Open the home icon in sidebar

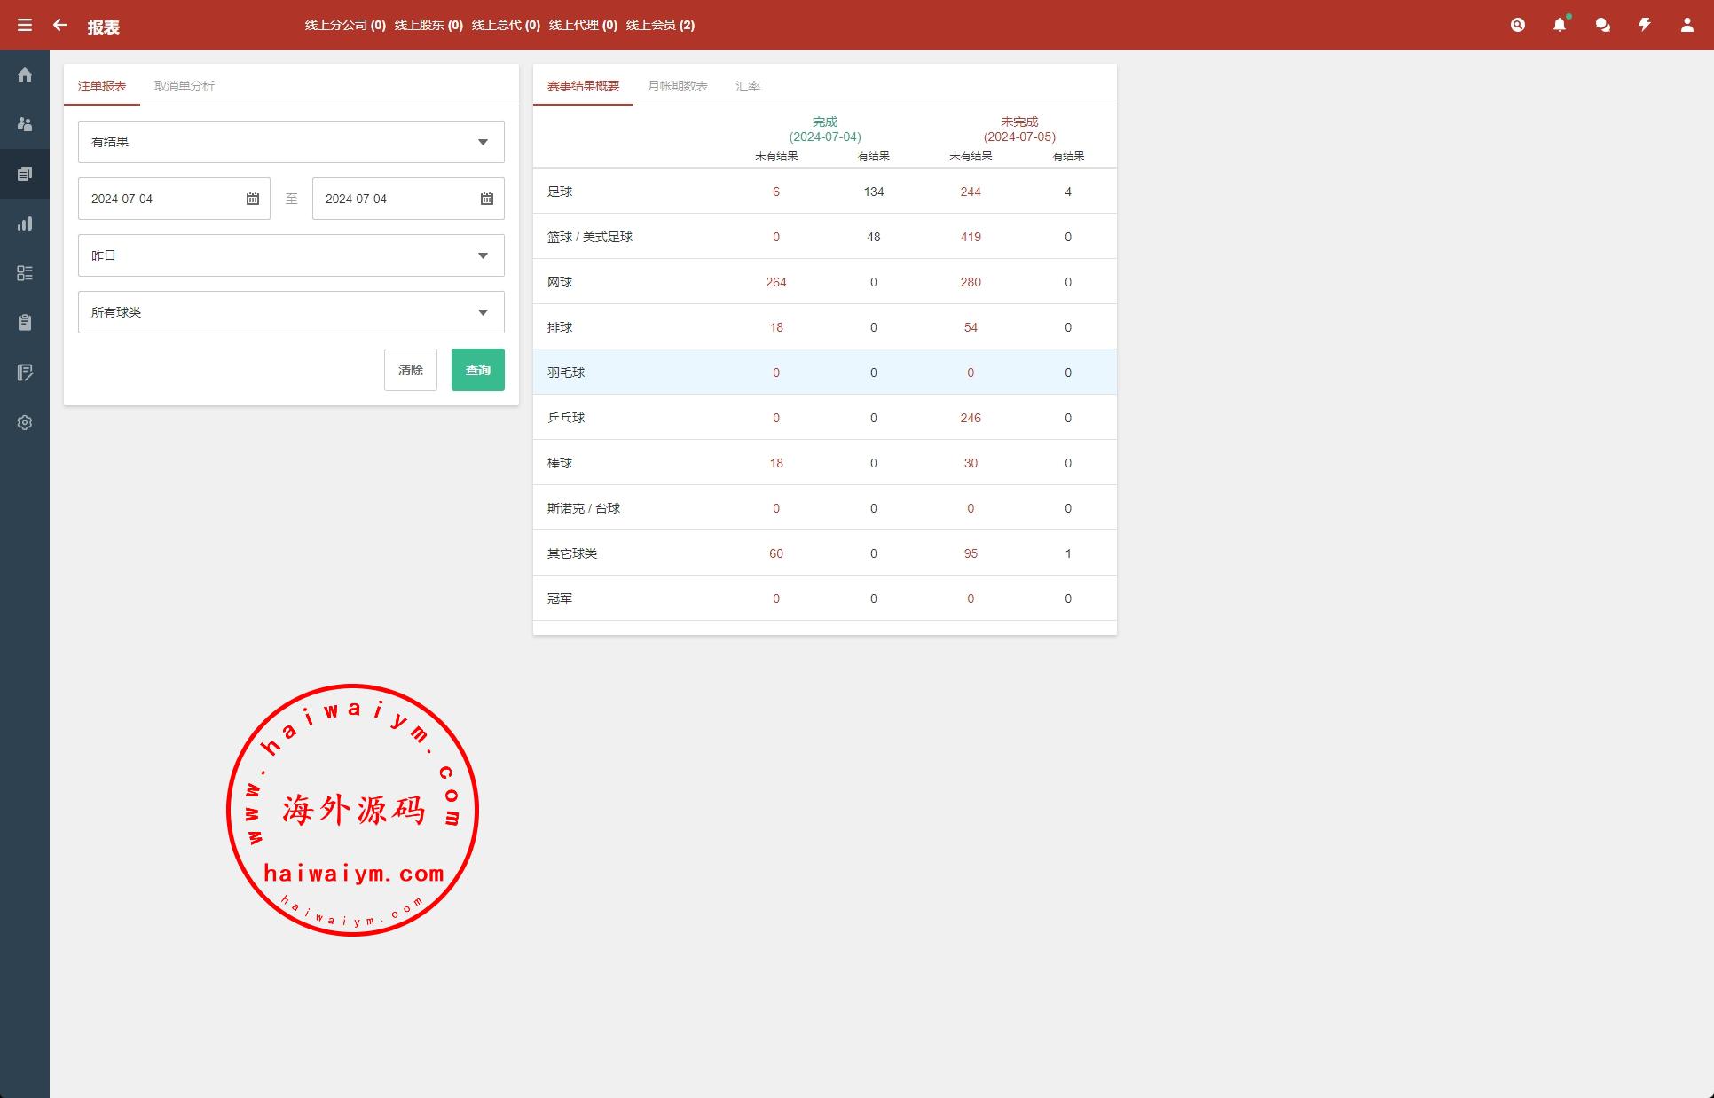point(25,75)
